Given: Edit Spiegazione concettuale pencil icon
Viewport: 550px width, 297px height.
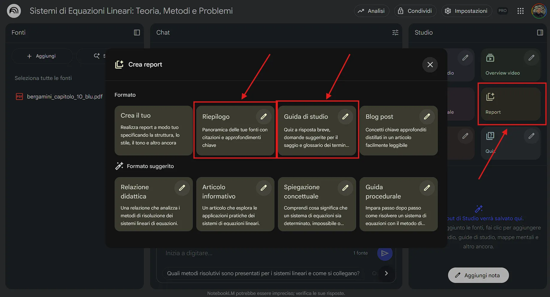Looking at the screenshot, I should coord(345,188).
